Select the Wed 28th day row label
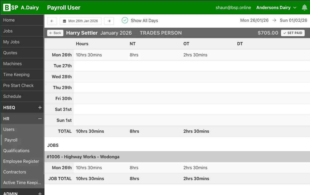This screenshot has height=195, width=310. click(x=62, y=77)
